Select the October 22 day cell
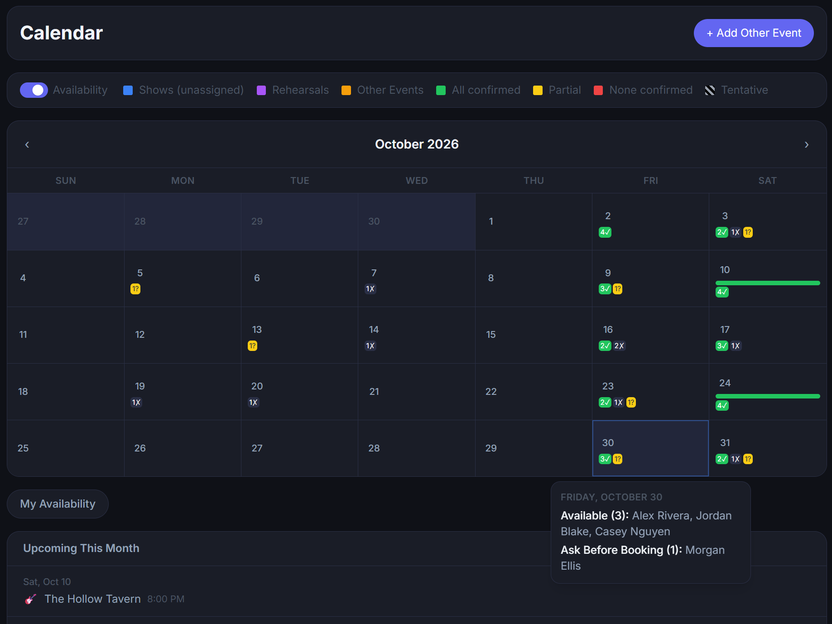 pyautogui.click(x=534, y=392)
